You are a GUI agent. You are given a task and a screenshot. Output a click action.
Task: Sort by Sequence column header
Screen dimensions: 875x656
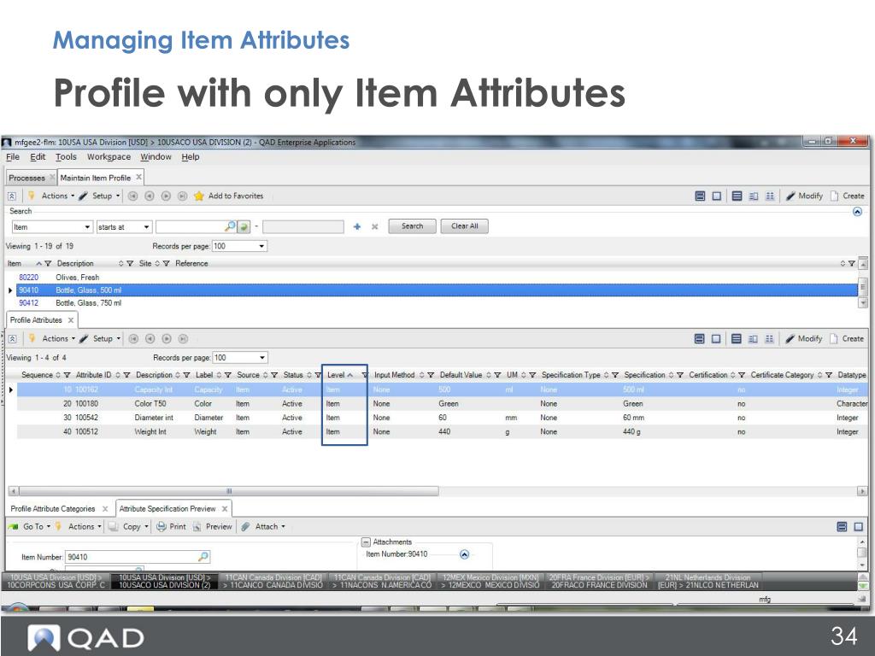pyautogui.click(x=37, y=375)
